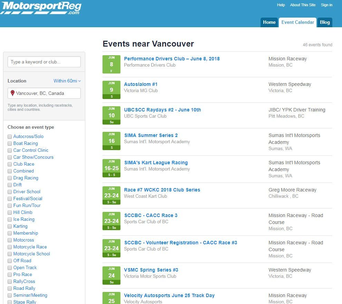Check the Karting event type box
Image resolution: width=342 pixels, height=304 pixels.
coord(10,226)
